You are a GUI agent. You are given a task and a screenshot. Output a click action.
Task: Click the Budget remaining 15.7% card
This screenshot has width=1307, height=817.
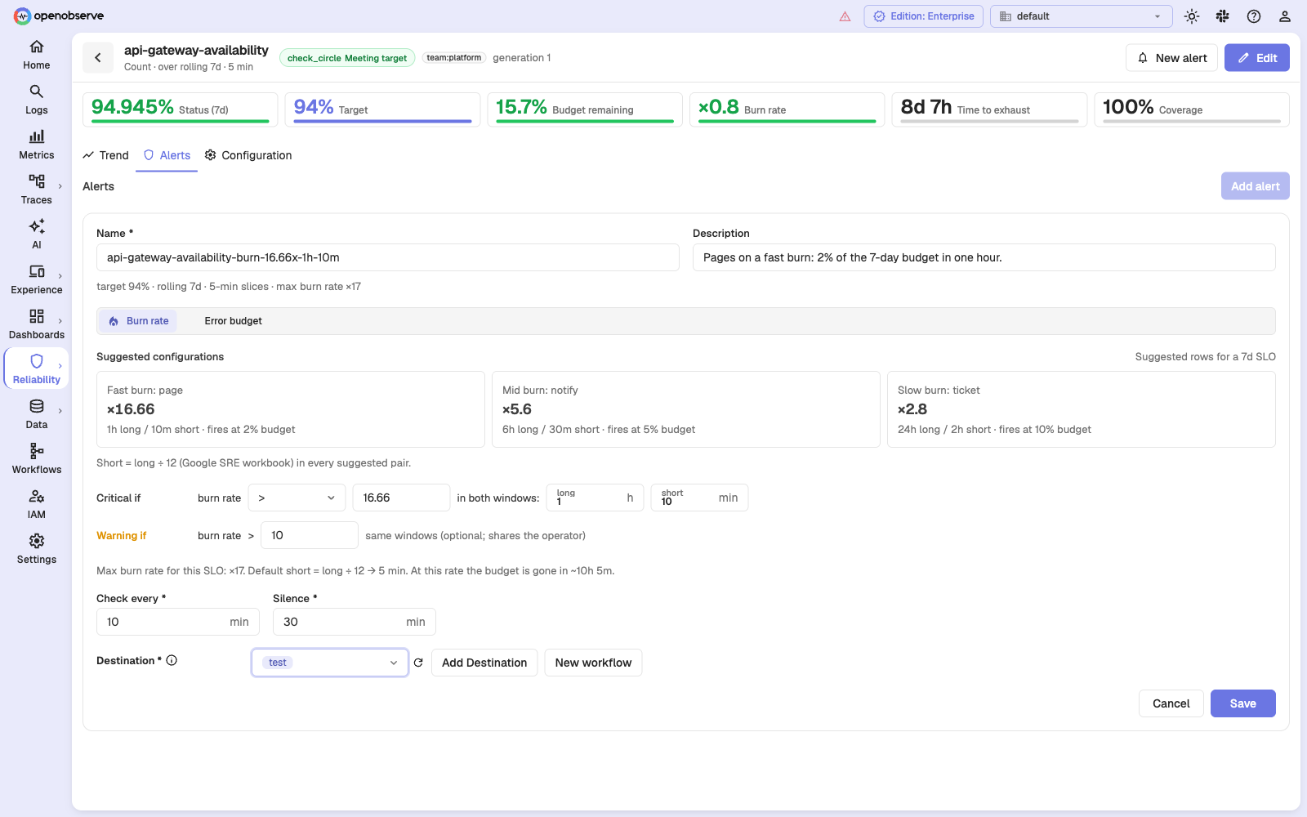585,109
